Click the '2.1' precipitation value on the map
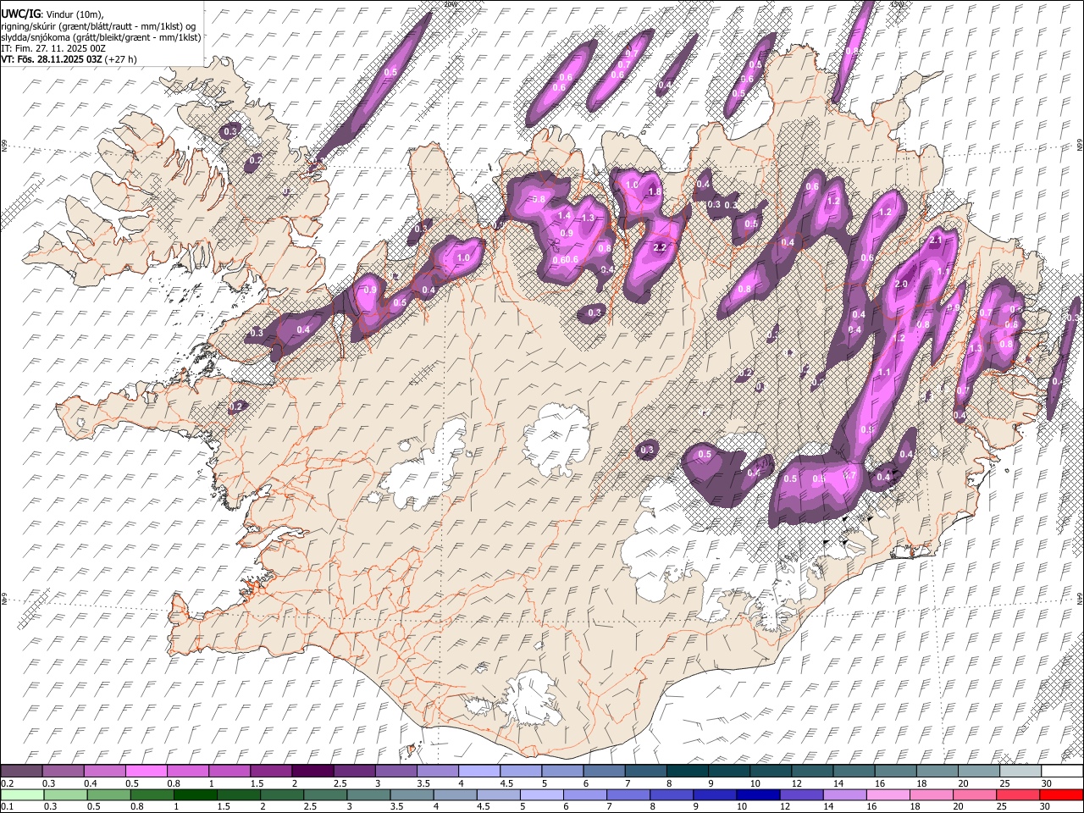Image resolution: width=1084 pixels, height=813 pixels. [936, 241]
